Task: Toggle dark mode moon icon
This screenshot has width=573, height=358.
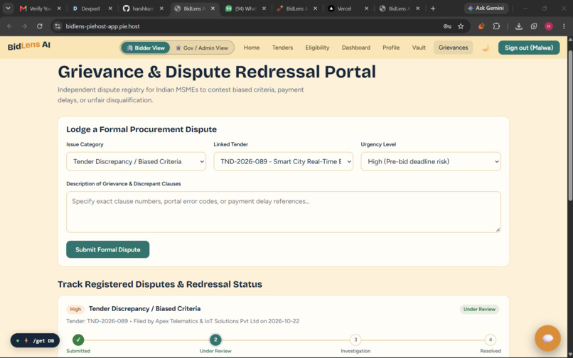Action: pos(486,48)
